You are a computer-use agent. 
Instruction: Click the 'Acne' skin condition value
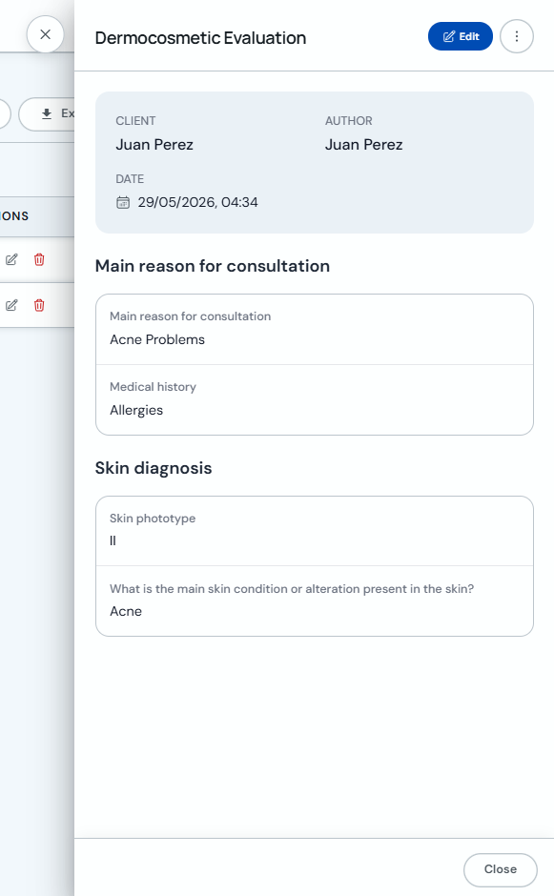point(126,611)
